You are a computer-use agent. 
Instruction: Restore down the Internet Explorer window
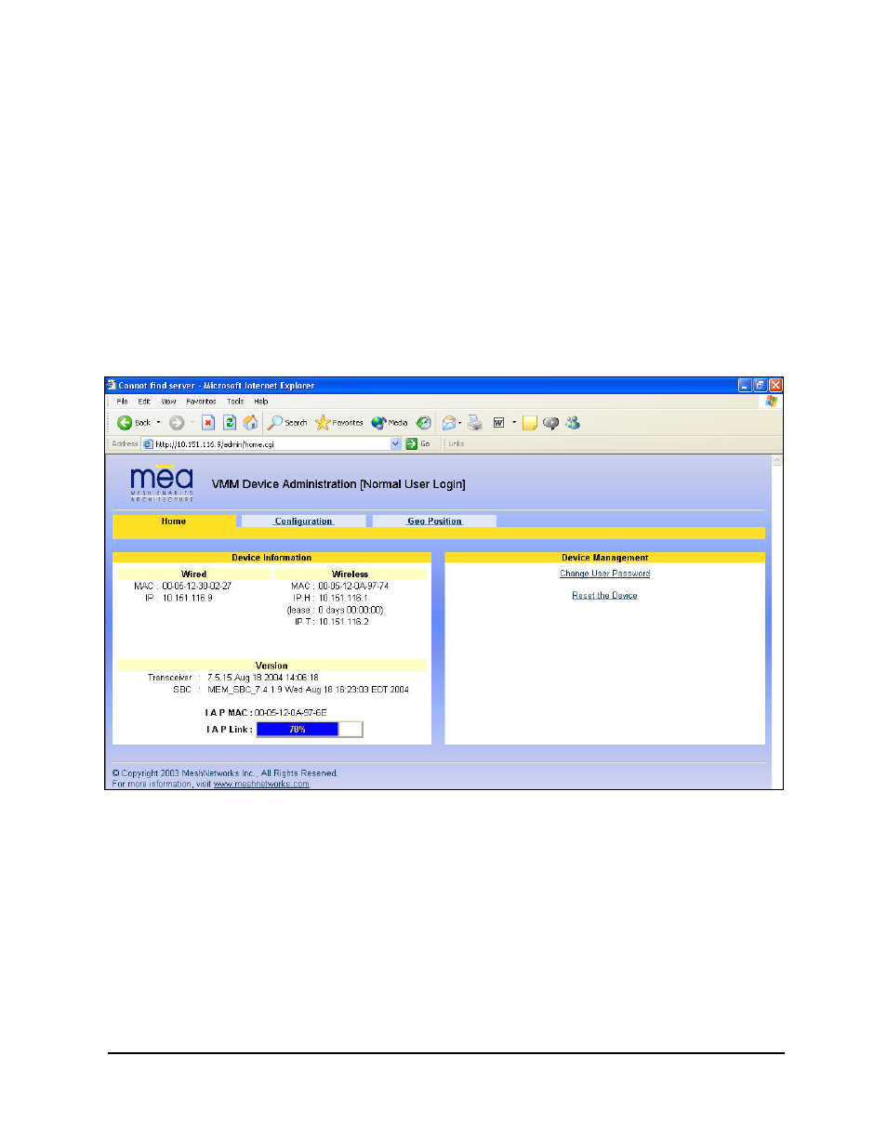point(760,385)
